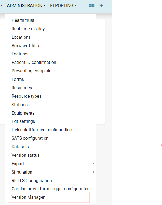Select Health trust menu entry
Screen dimensions: 162x205
51,20
